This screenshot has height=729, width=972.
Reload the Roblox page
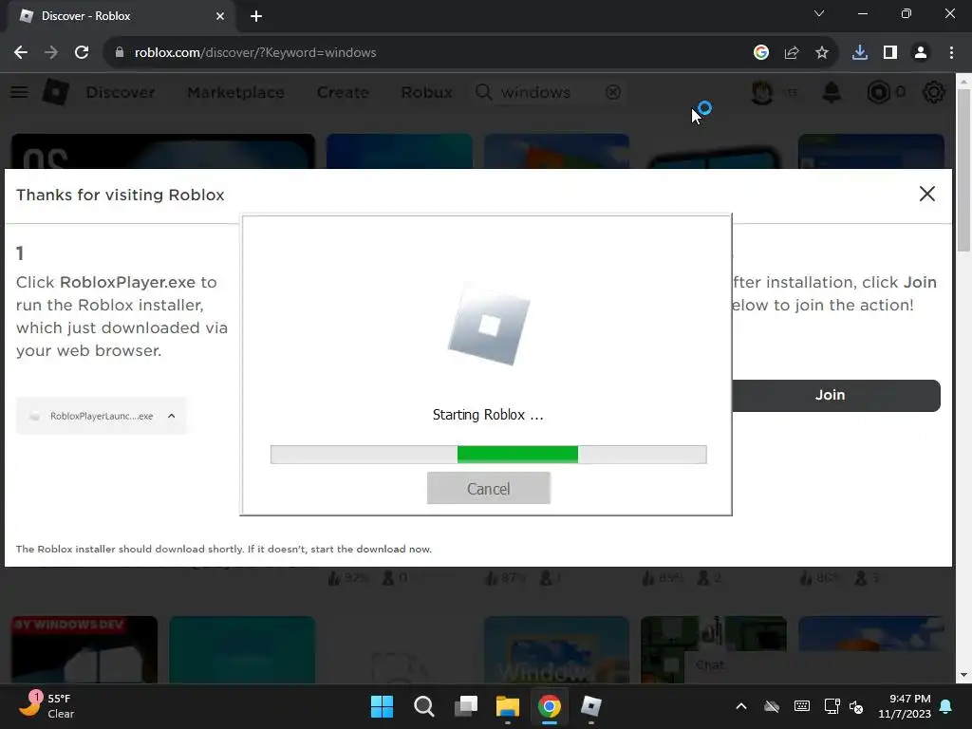point(82,53)
